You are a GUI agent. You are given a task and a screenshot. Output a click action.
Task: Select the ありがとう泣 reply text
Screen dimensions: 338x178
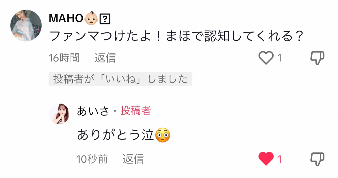click(x=116, y=135)
